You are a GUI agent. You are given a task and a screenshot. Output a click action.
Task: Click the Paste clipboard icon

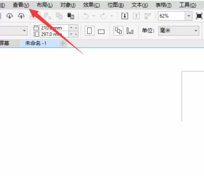coord(71,16)
